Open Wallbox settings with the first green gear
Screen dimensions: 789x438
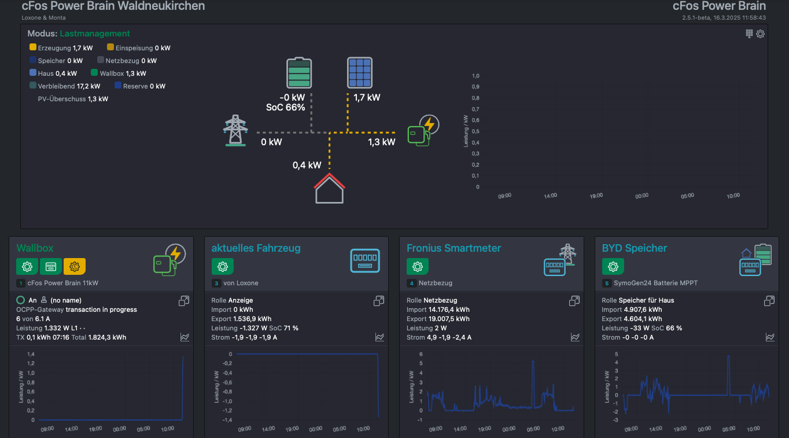27,266
